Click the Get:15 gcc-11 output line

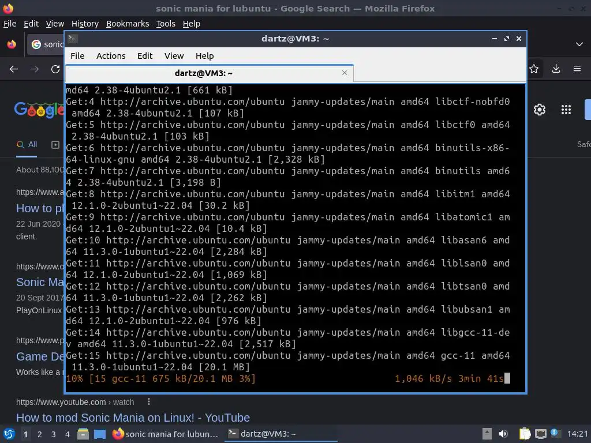pyautogui.click(x=288, y=361)
